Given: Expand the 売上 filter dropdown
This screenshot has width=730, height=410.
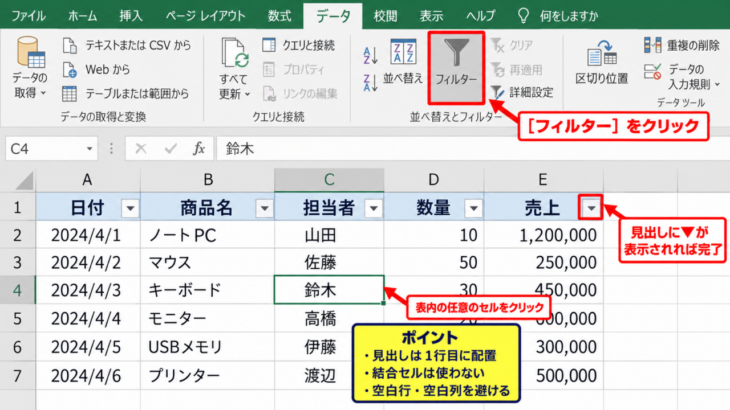Looking at the screenshot, I should [592, 209].
